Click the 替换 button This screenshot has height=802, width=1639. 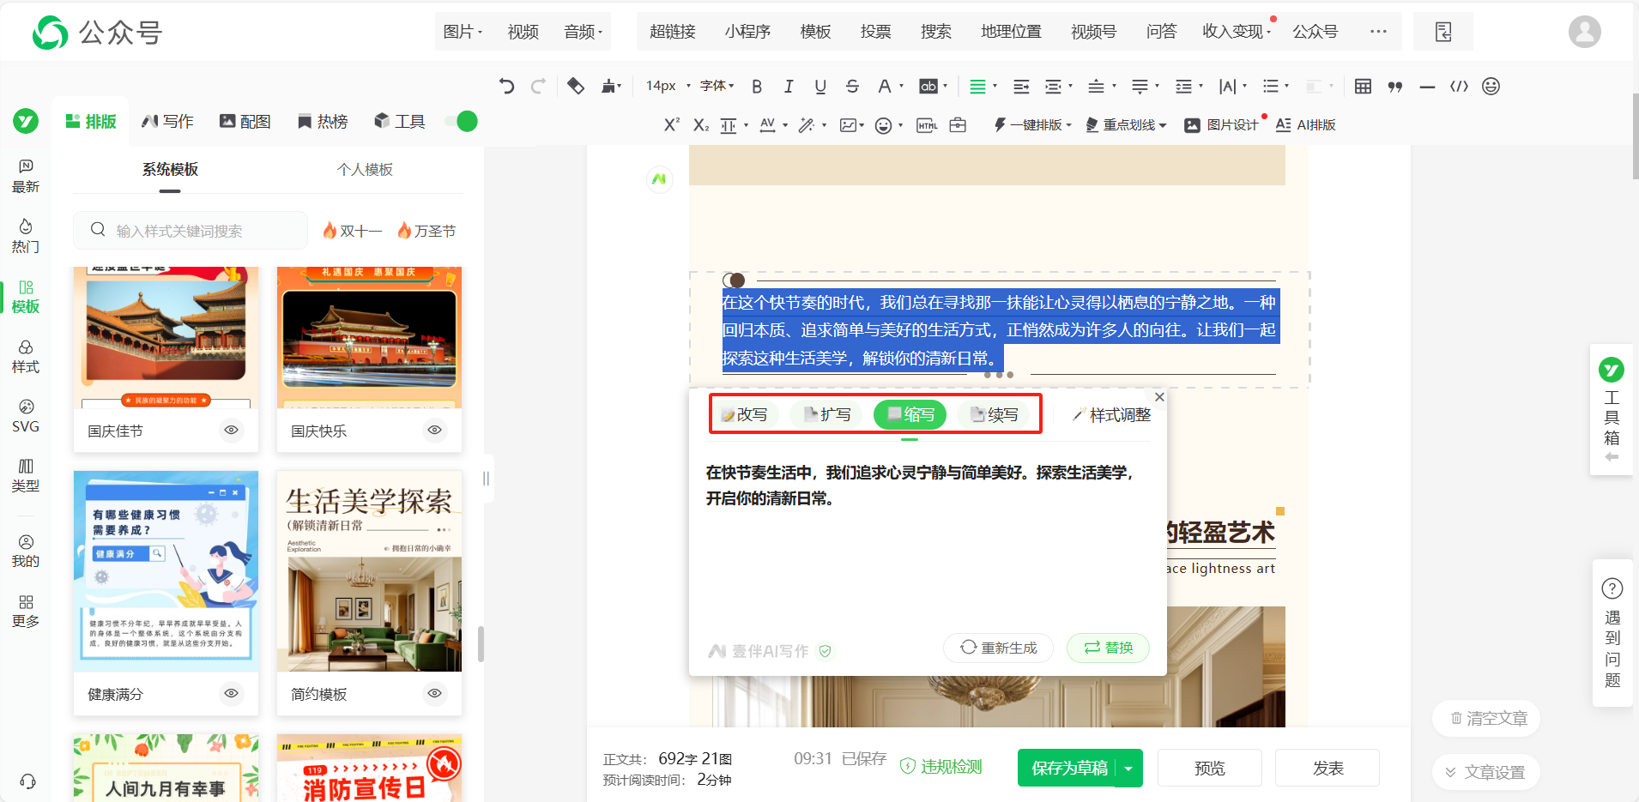[1108, 648]
